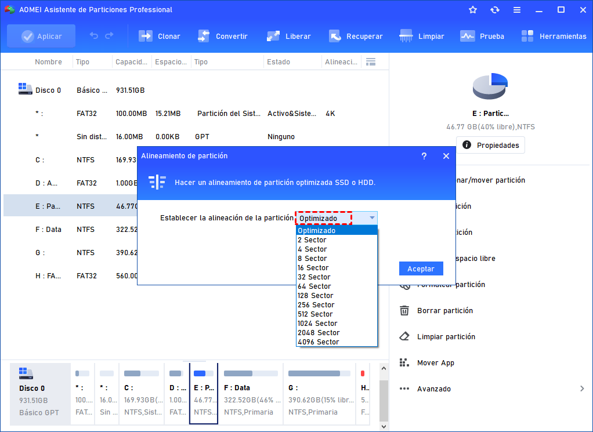
Task: Click the Aceptar button
Action: tap(421, 268)
